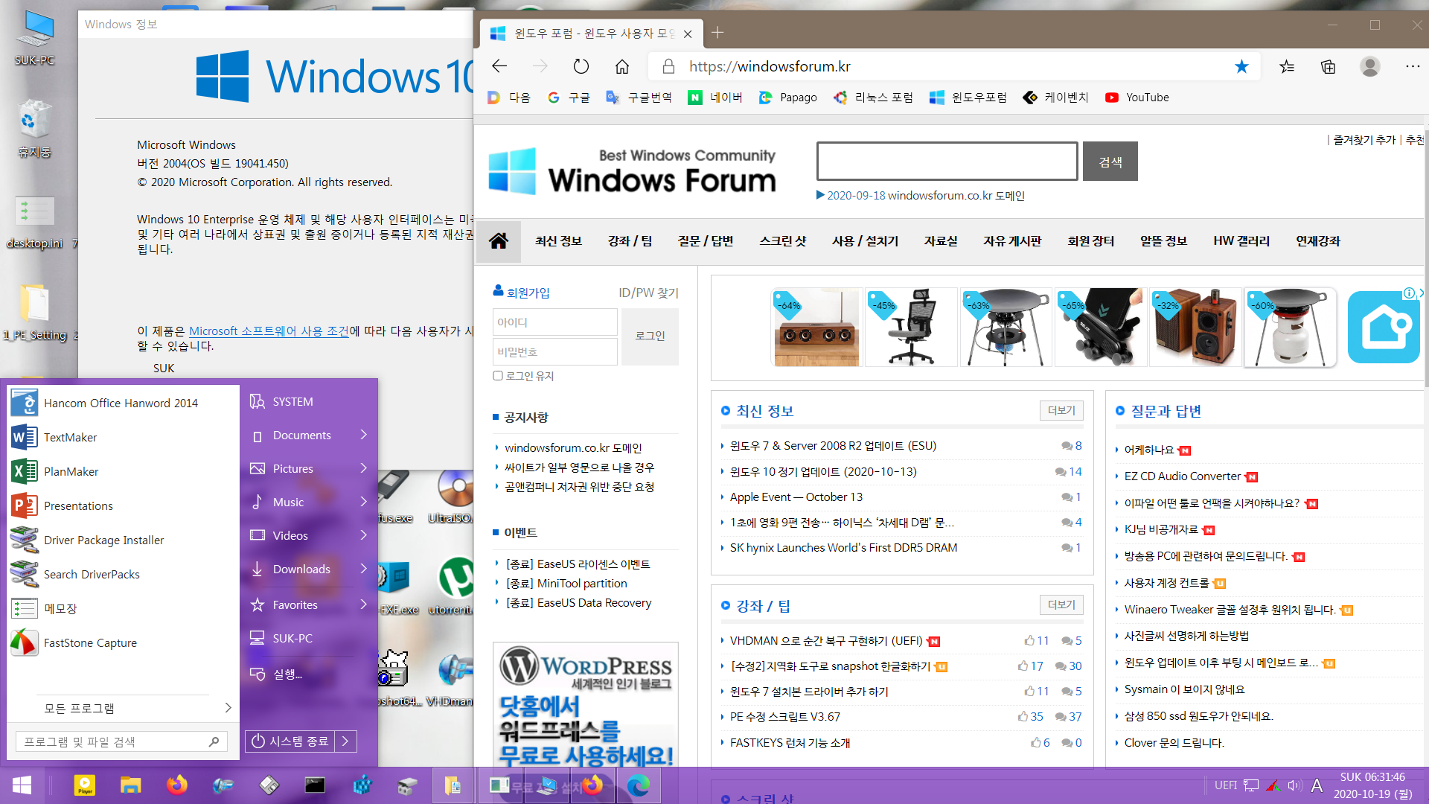Check the 로그인 유지 checkbox
The width and height of the screenshot is (1429, 804).
pyautogui.click(x=498, y=376)
